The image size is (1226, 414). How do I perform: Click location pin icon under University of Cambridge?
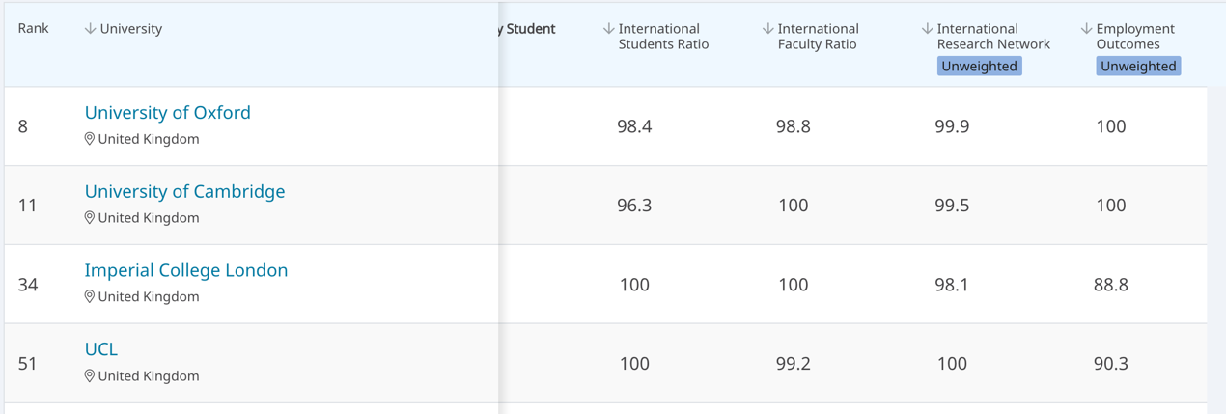tap(90, 218)
